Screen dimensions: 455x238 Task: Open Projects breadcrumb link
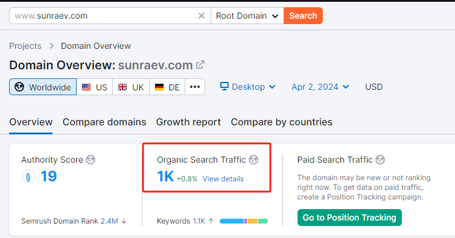click(x=25, y=46)
